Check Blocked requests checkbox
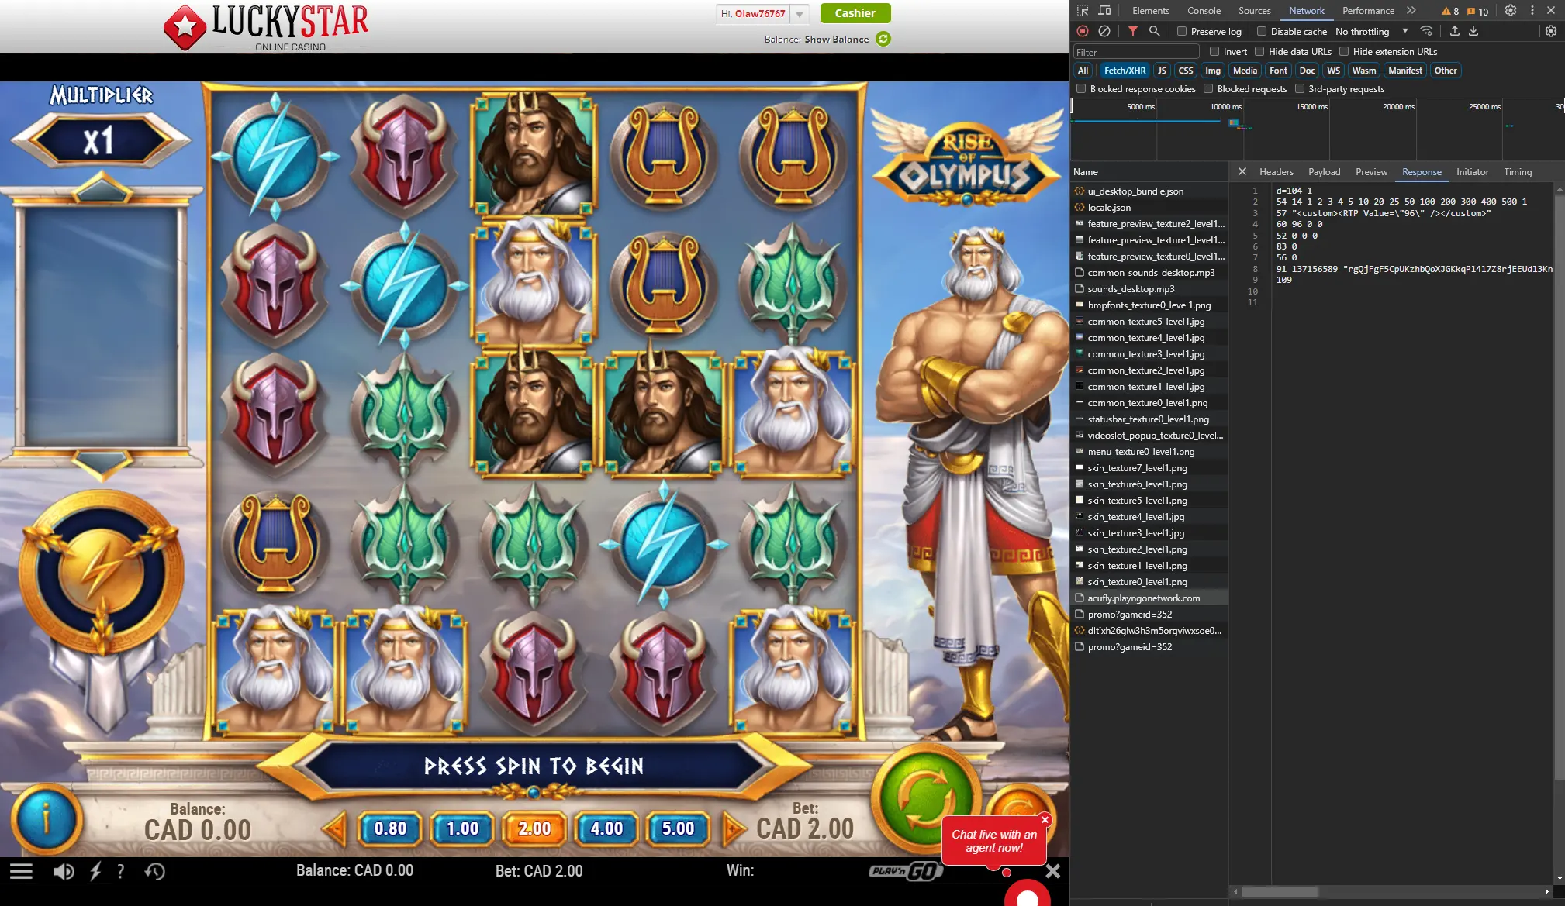The height and width of the screenshot is (906, 1565). 1208,88
